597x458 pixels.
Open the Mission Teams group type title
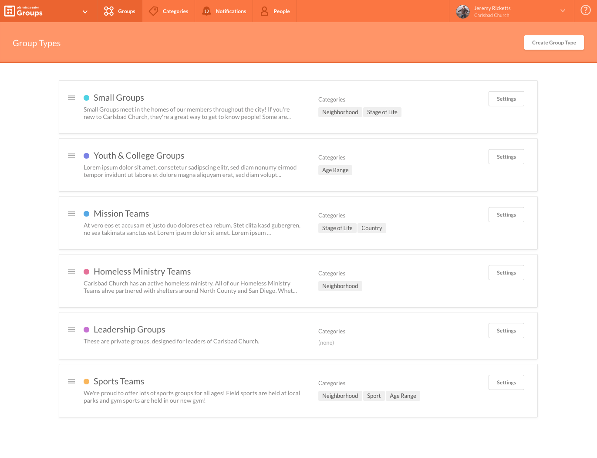point(121,214)
